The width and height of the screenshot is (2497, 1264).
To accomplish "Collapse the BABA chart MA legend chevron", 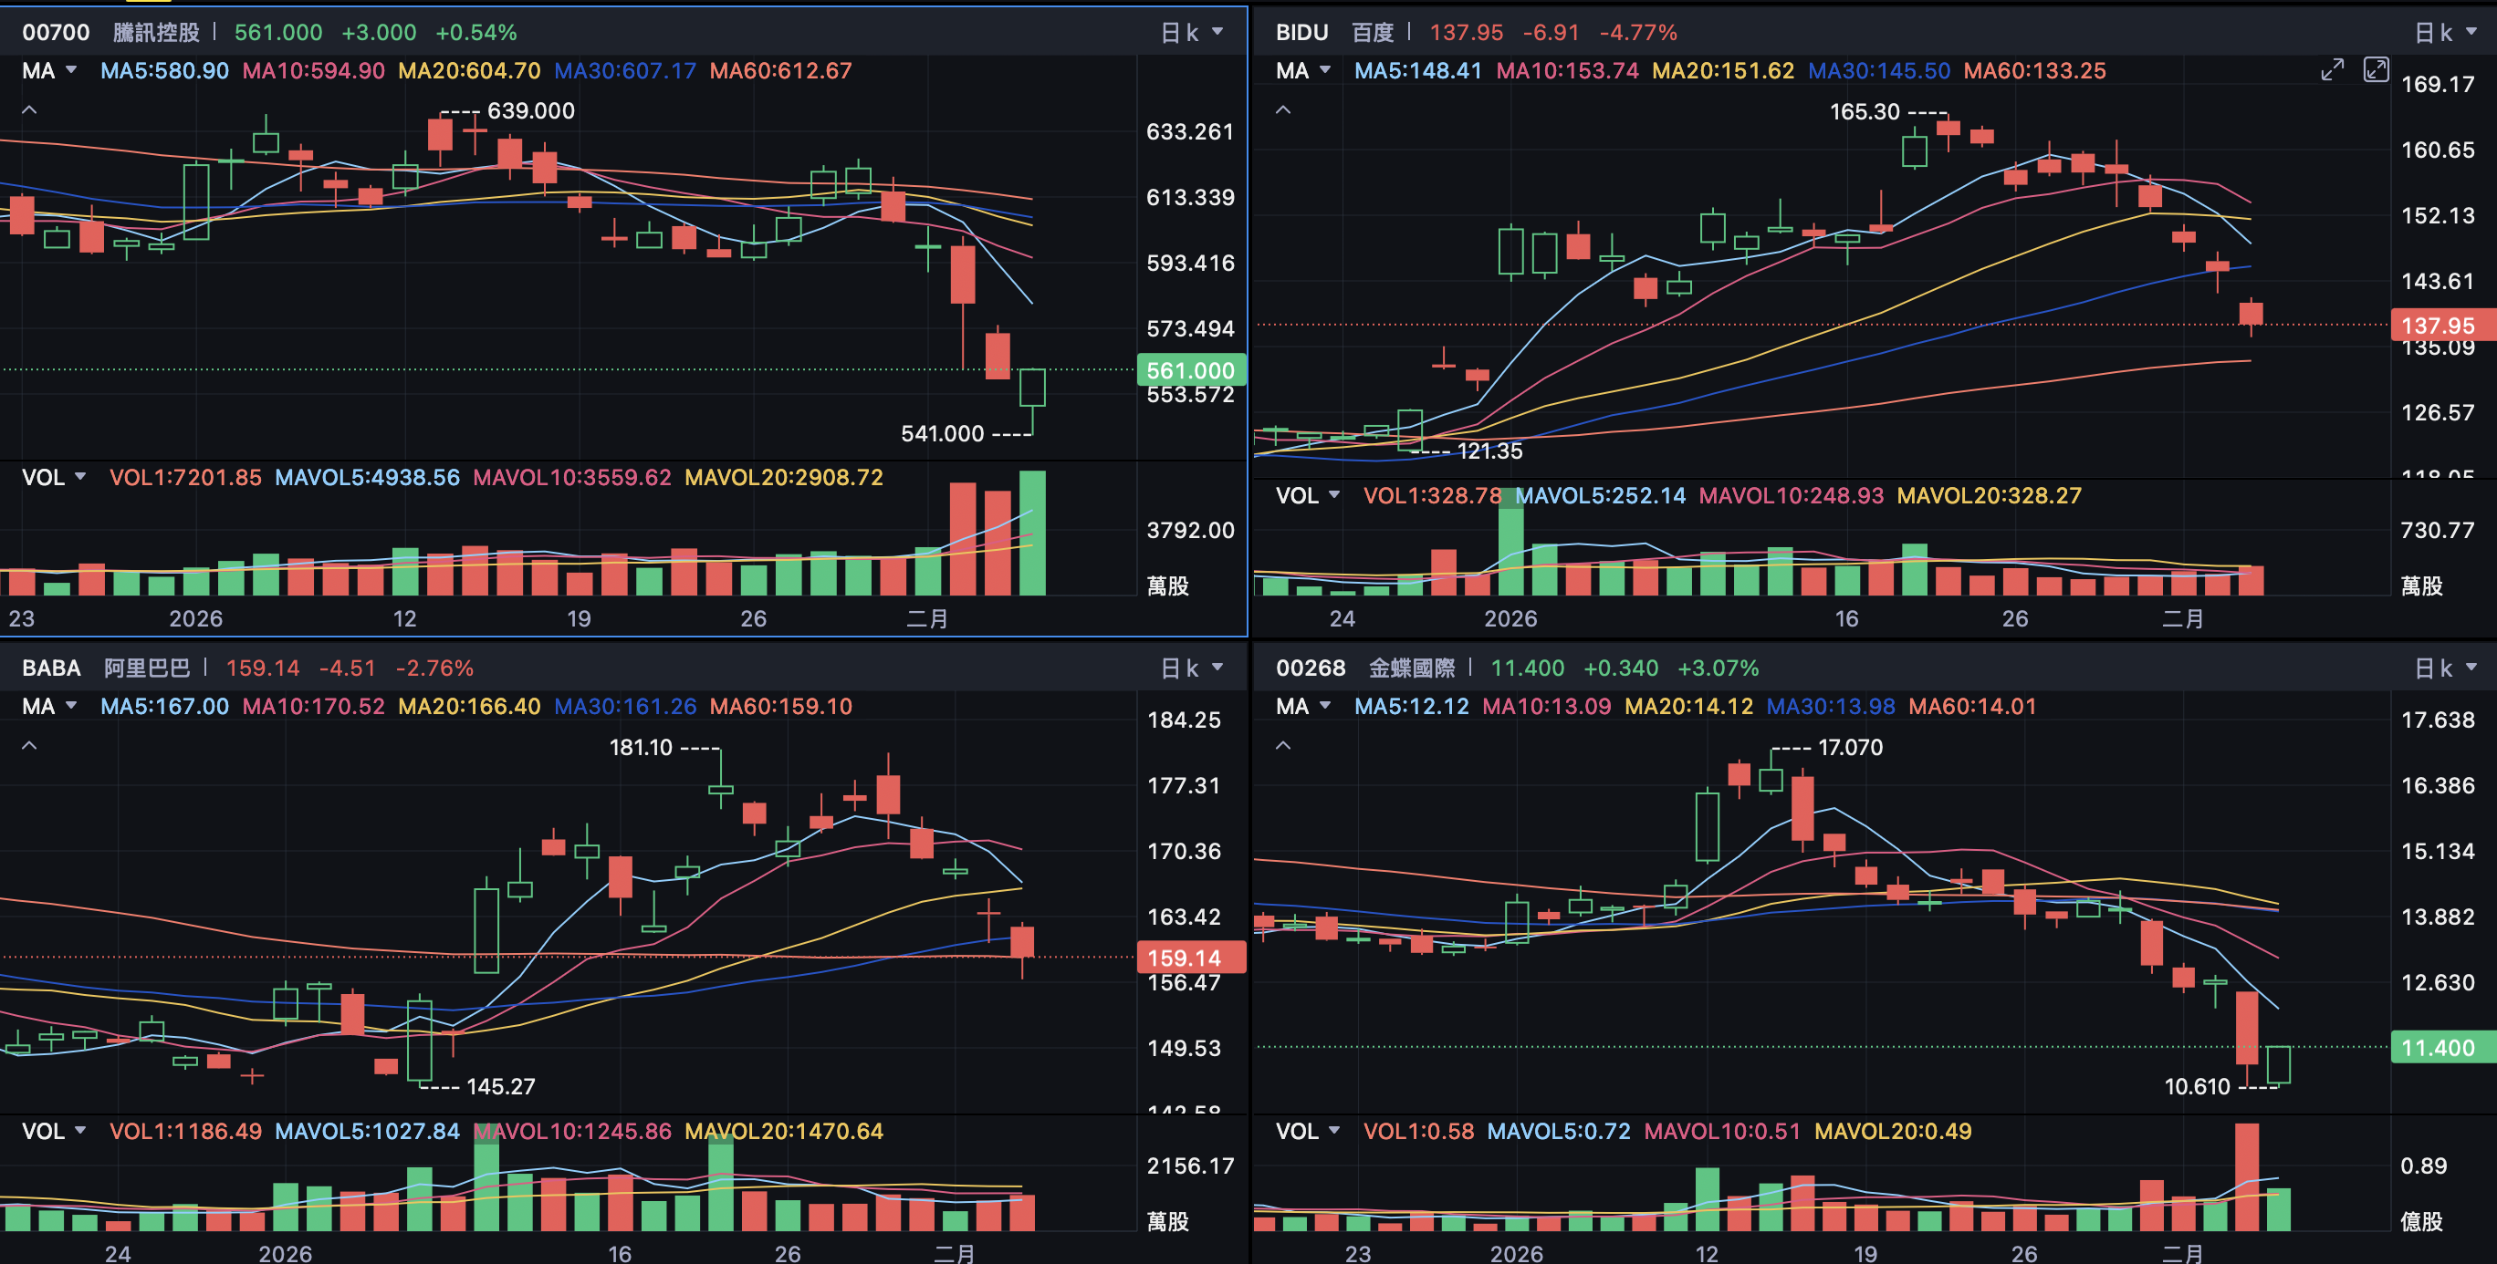I will [30, 746].
